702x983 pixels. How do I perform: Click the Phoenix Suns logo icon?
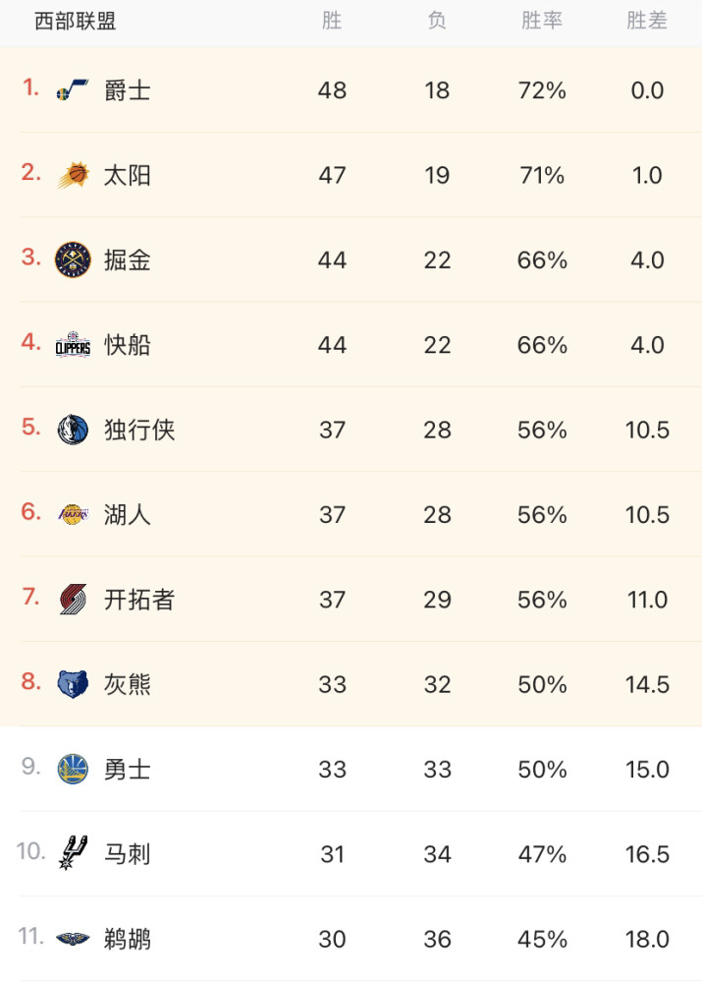(73, 175)
